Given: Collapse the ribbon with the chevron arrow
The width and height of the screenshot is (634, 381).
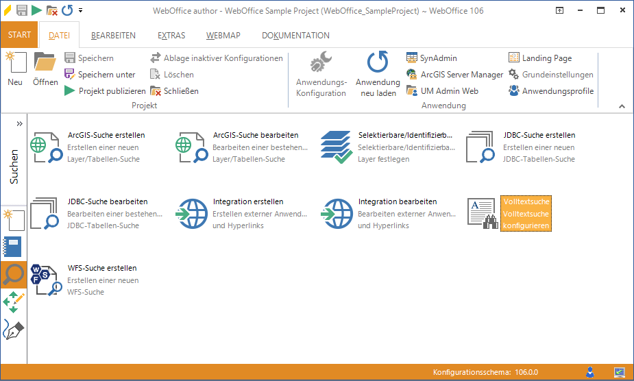Looking at the screenshot, I should [x=622, y=106].
